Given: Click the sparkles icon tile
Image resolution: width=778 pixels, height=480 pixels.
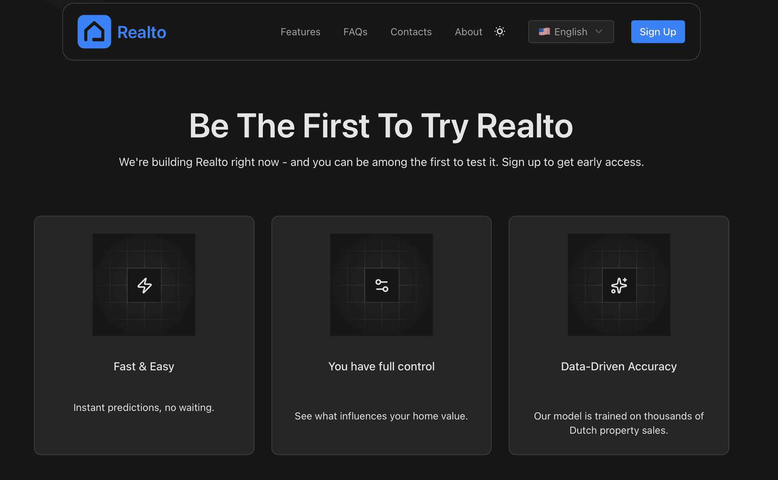Looking at the screenshot, I should [x=619, y=285].
